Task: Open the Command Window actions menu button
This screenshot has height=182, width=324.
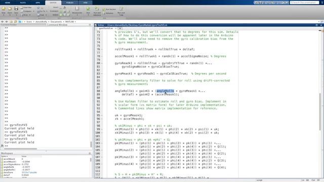Action: pyautogui.click(x=90, y=25)
